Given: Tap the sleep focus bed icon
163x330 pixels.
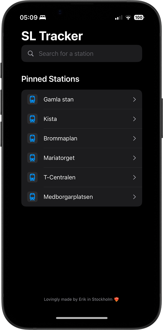Looking at the screenshot, I should (x=43, y=17).
